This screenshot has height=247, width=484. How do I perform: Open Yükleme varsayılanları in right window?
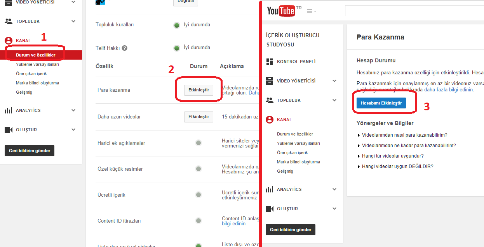[298, 143]
